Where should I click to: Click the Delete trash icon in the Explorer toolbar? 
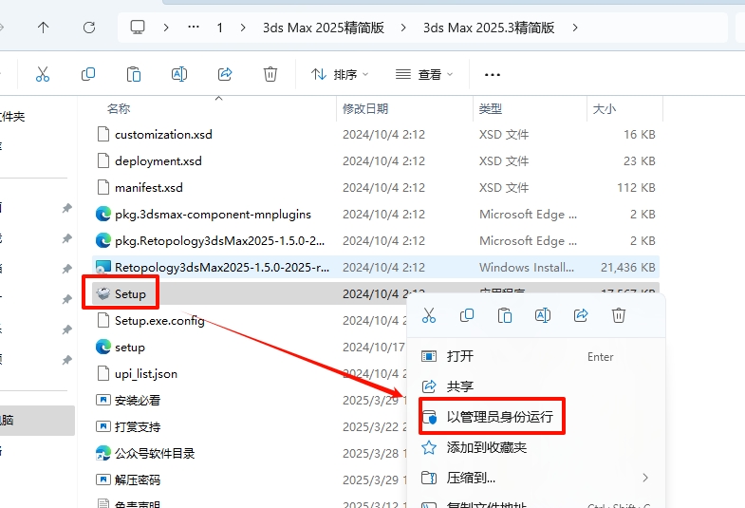[x=270, y=74]
